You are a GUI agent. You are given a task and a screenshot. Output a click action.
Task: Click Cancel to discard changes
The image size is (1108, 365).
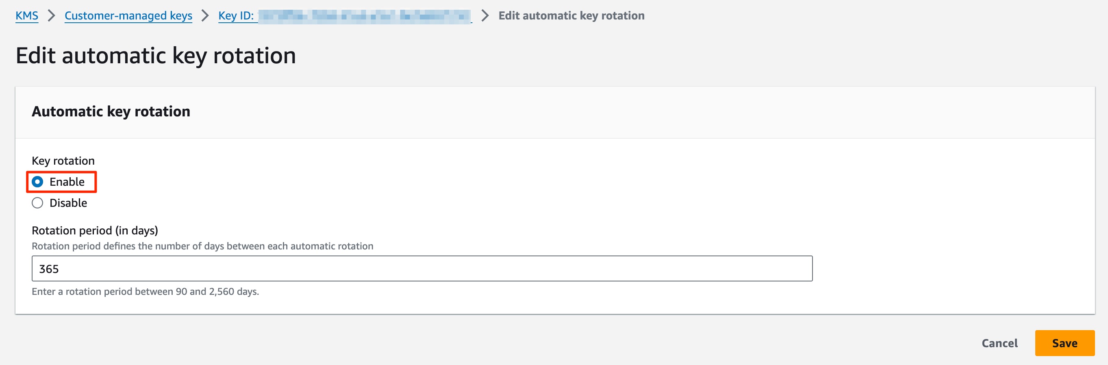pos(999,343)
